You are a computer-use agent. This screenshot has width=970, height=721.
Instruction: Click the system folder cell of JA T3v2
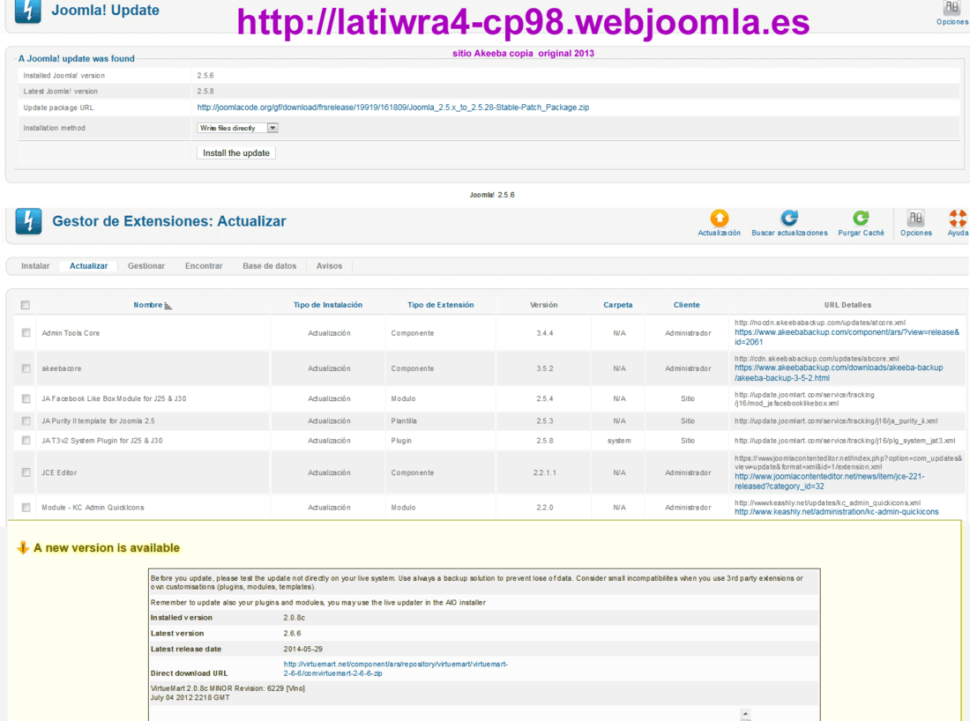click(619, 441)
